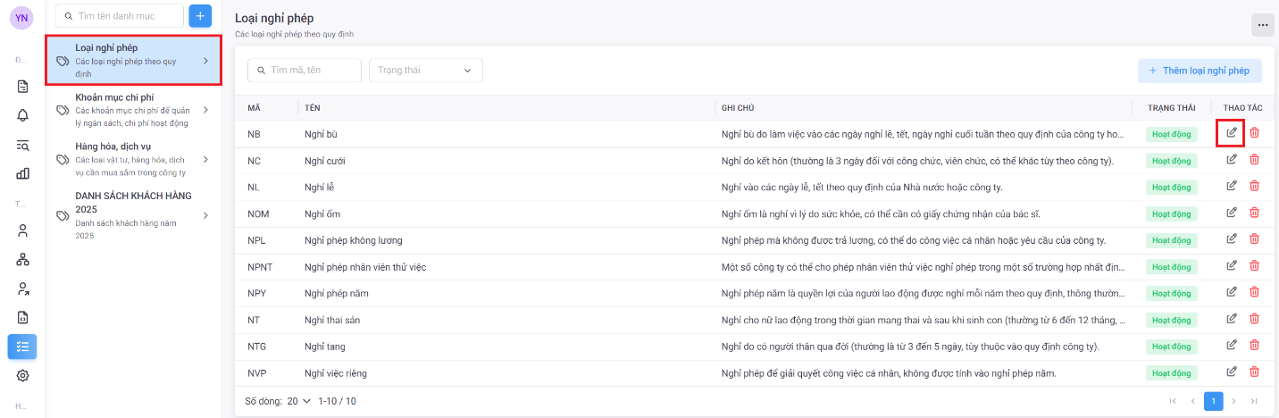Click the trash icon for Nghỉ việc riêng
Image resolution: width=1279 pixels, height=418 pixels.
(x=1254, y=372)
